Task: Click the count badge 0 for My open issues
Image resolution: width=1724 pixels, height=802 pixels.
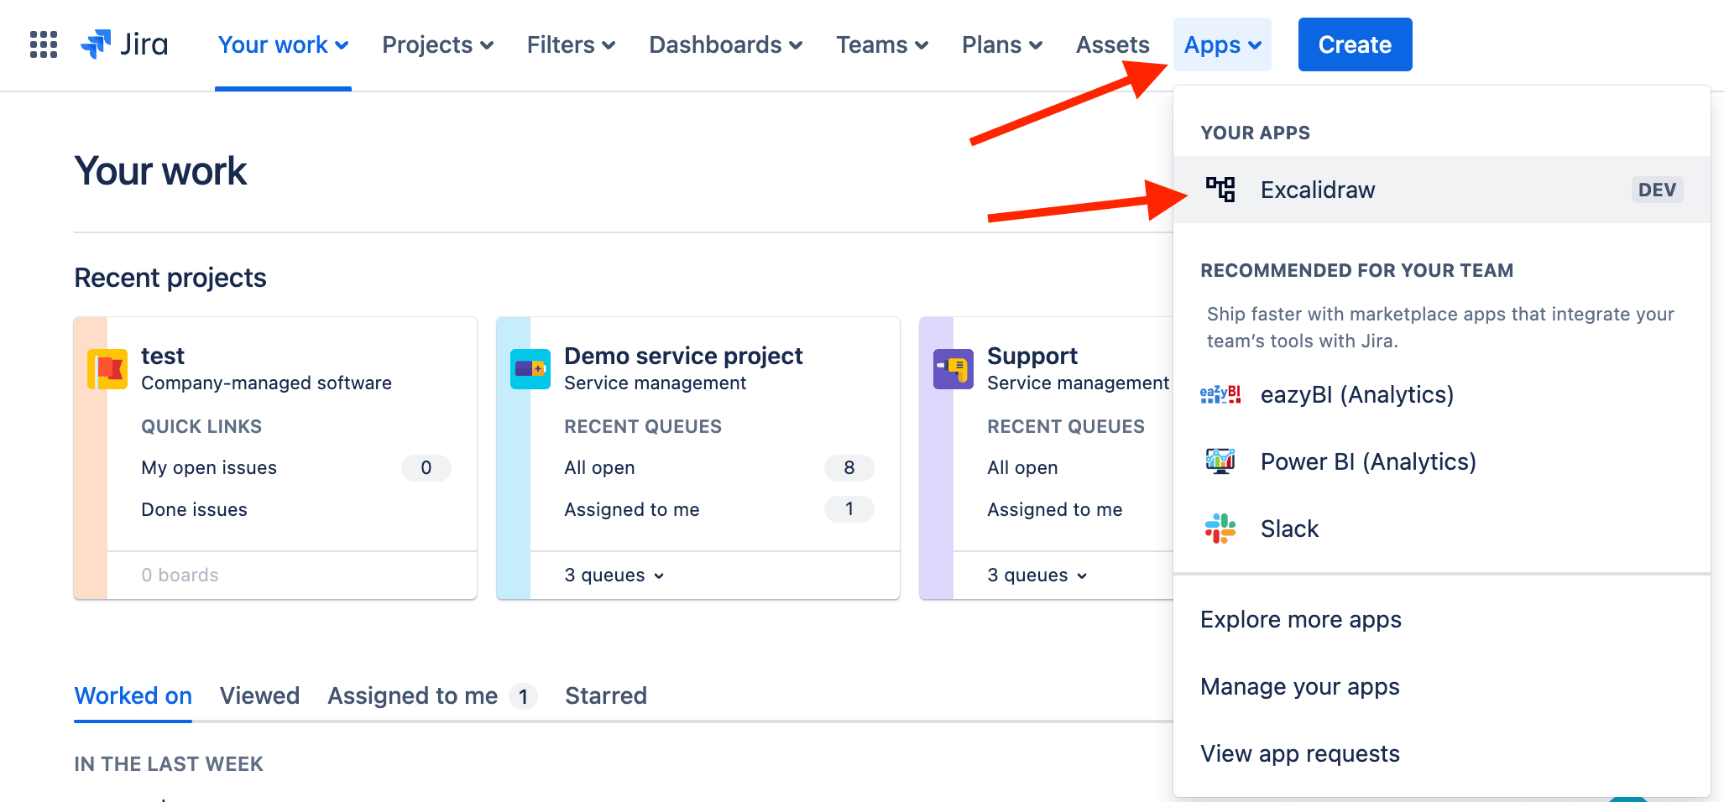Action: tap(426, 467)
